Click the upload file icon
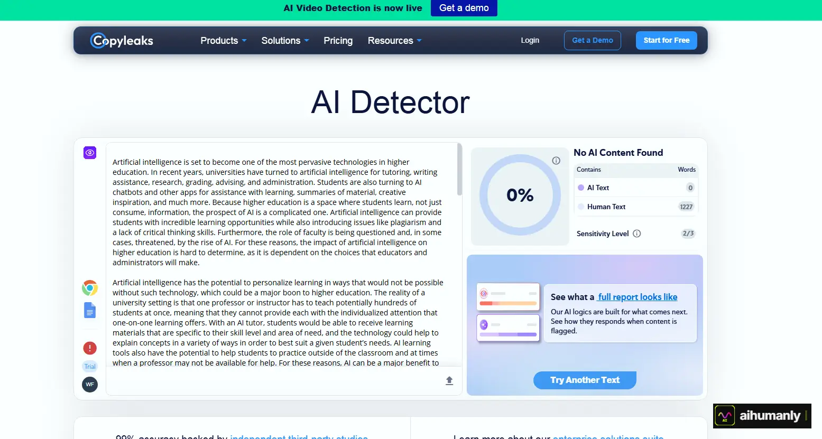822x439 pixels. pyautogui.click(x=449, y=380)
